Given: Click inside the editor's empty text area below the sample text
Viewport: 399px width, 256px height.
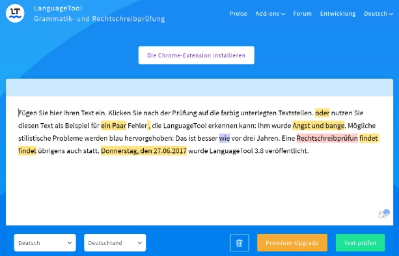Looking at the screenshot, I should pyautogui.click(x=199, y=188).
